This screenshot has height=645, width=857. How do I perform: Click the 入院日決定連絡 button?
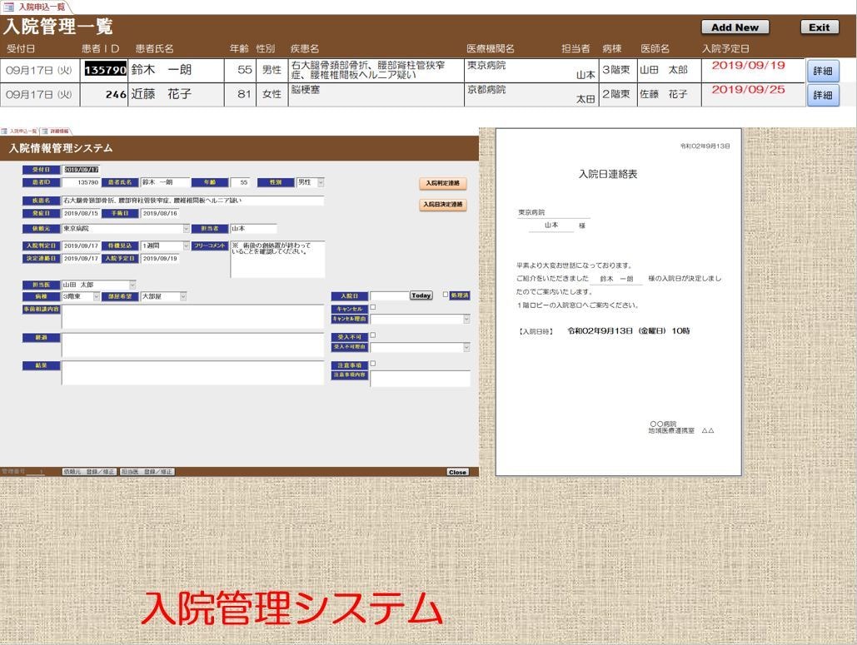click(443, 205)
